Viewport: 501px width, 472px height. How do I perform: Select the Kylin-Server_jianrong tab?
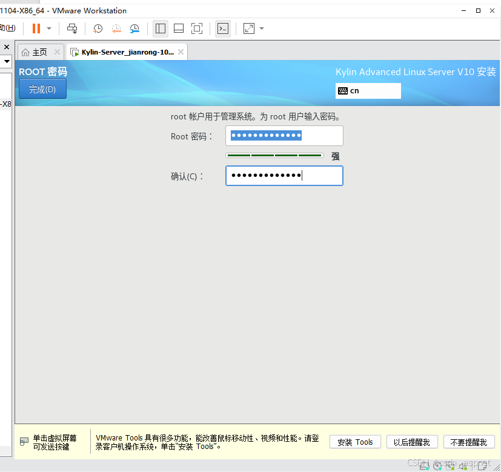click(x=127, y=52)
